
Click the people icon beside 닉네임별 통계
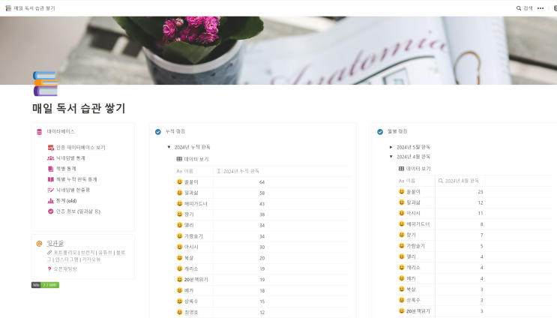pos(51,158)
